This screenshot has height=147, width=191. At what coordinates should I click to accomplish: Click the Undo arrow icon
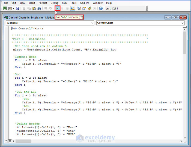pyautogui.click(x=46, y=8)
